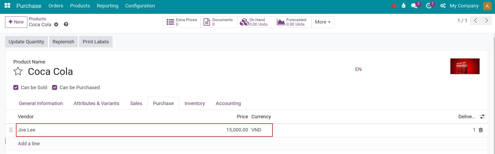Click the Replenish button
Image resolution: width=495 pixels, height=154 pixels.
[x=63, y=42]
